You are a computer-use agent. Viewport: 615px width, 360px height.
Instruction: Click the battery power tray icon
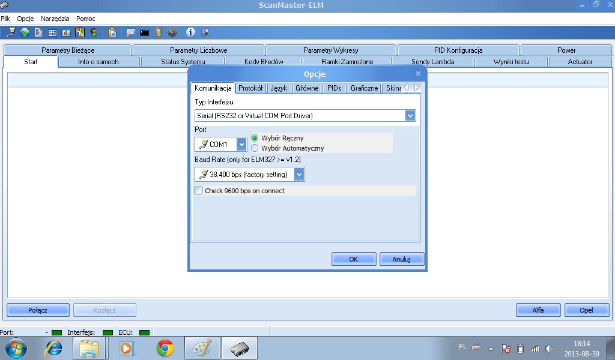coord(520,348)
